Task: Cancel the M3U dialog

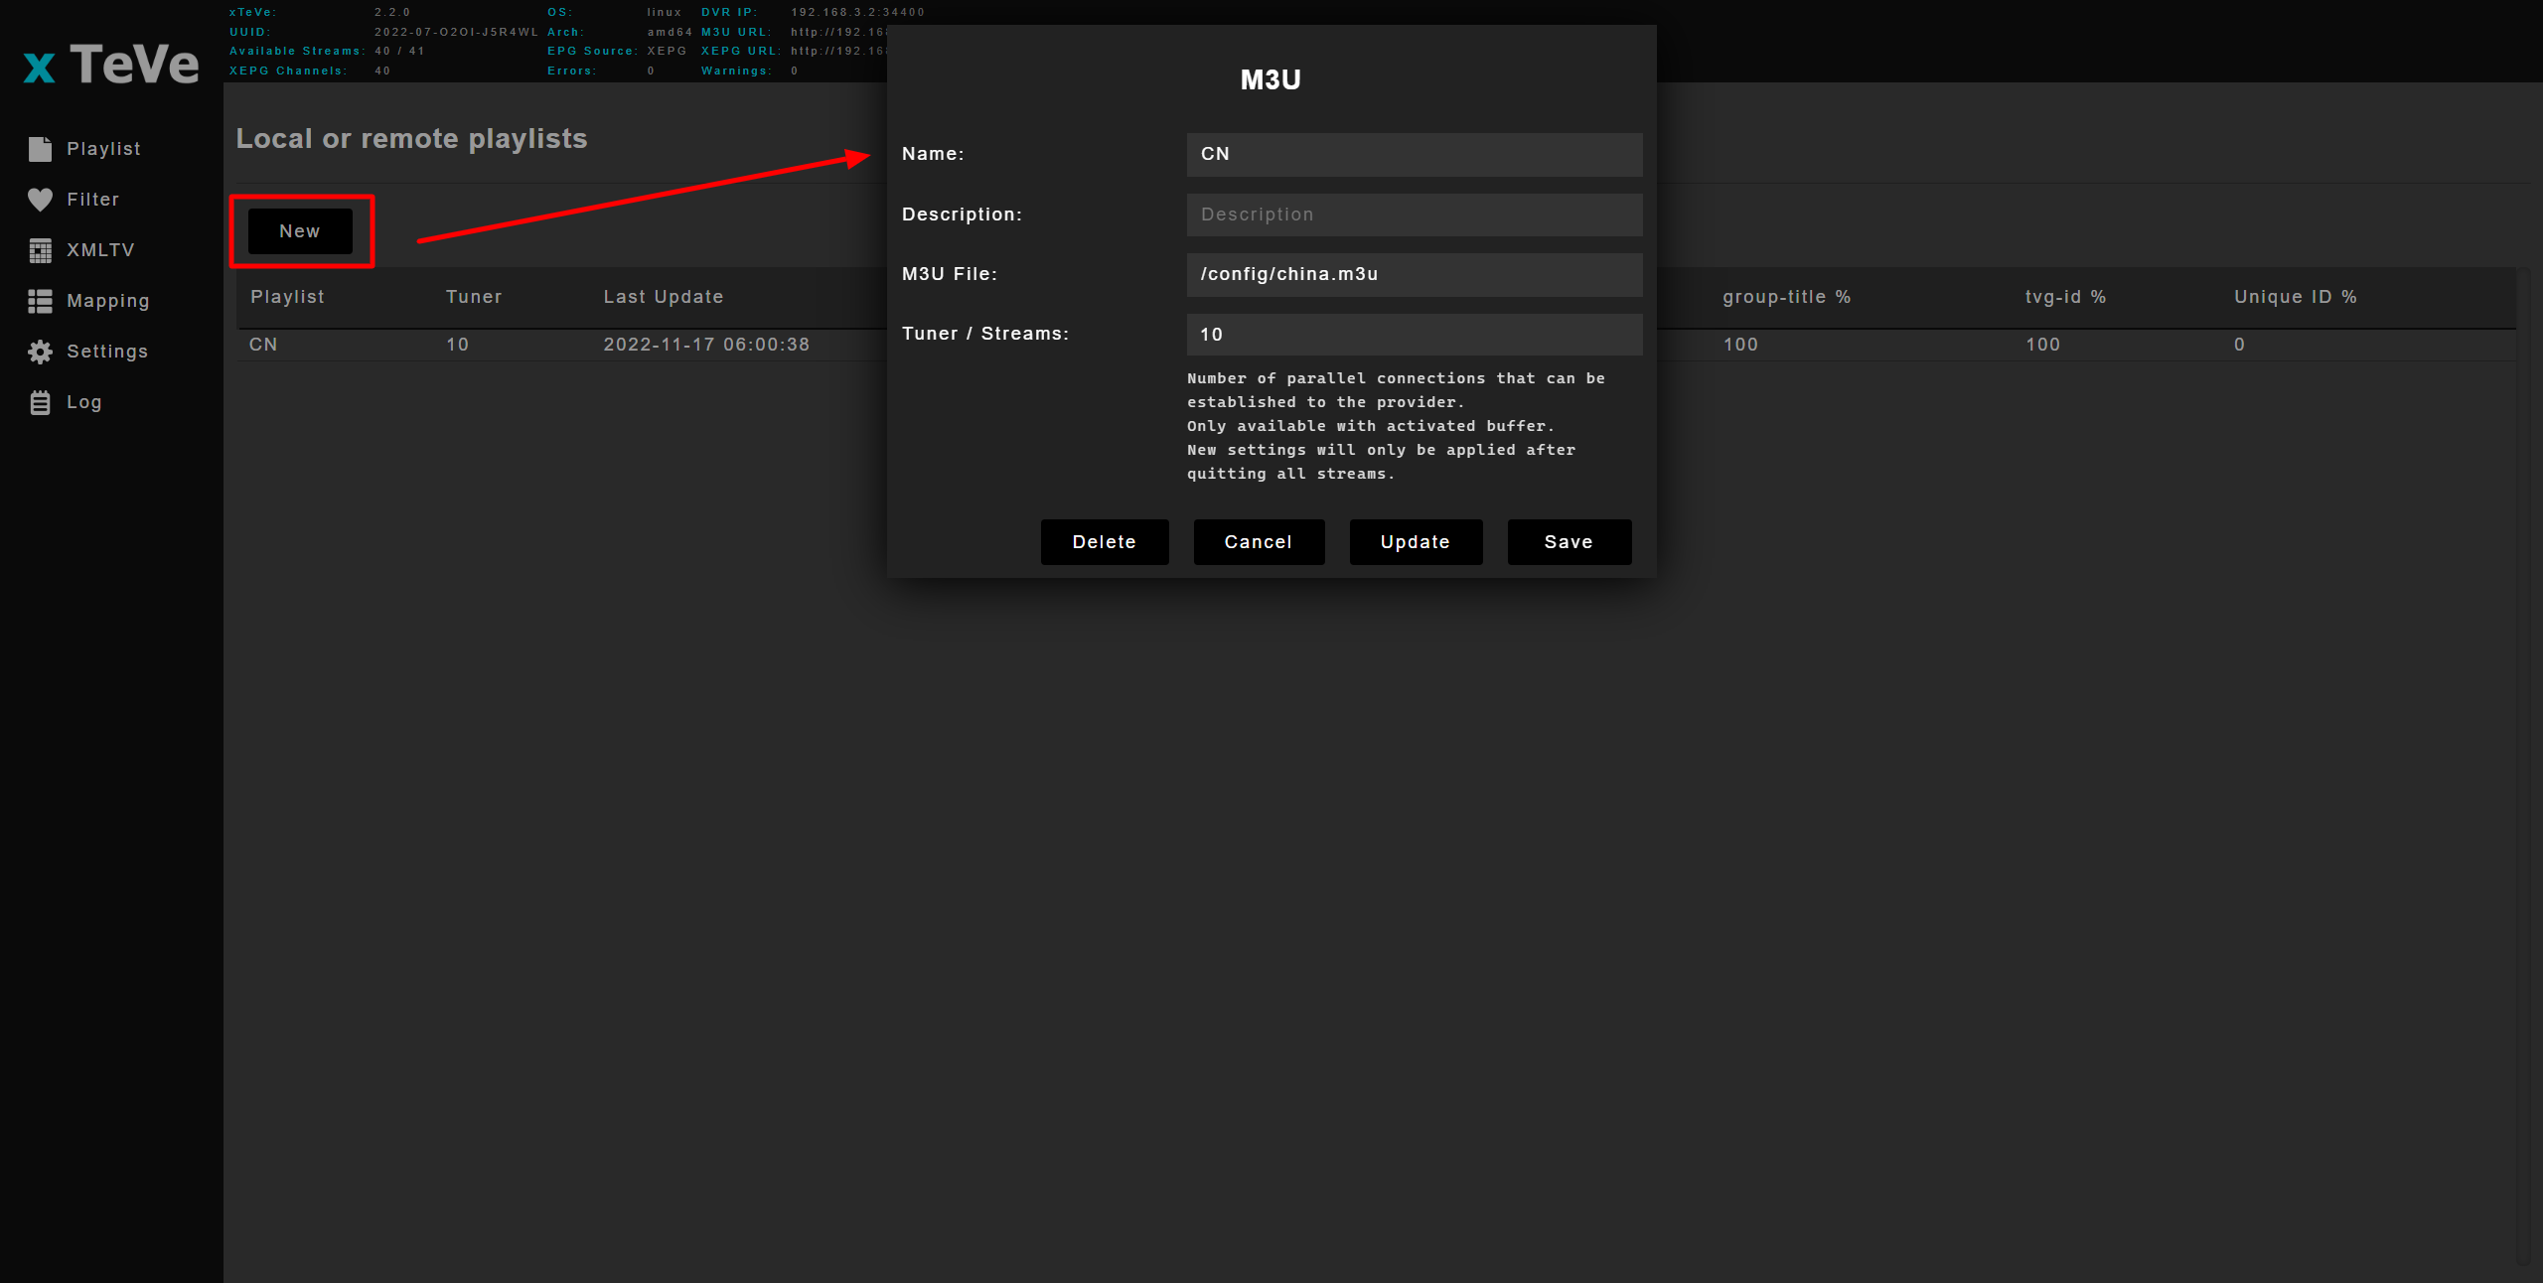Action: [x=1258, y=542]
